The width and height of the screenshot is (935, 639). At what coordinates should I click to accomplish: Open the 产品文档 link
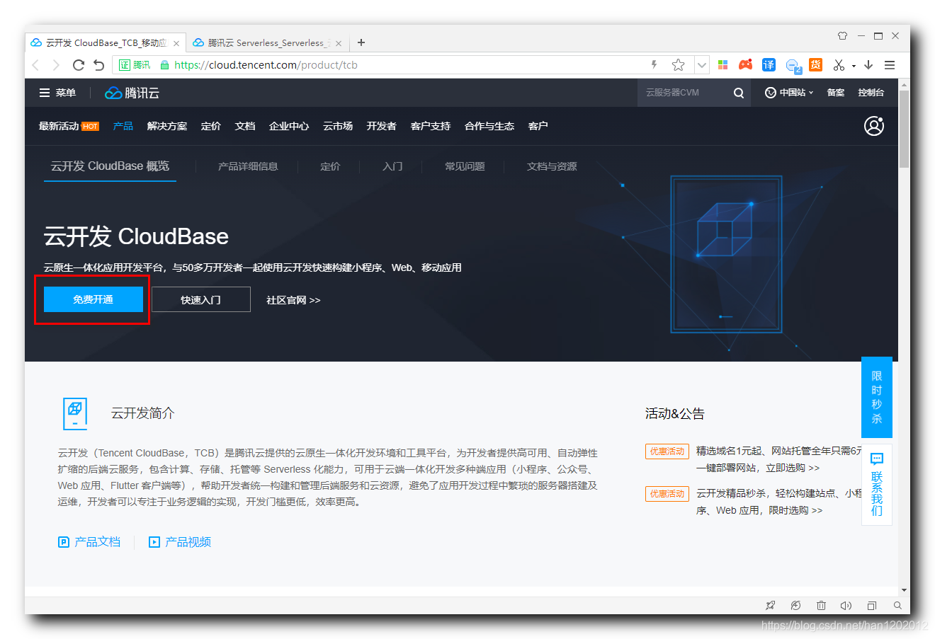pyautogui.click(x=89, y=542)
